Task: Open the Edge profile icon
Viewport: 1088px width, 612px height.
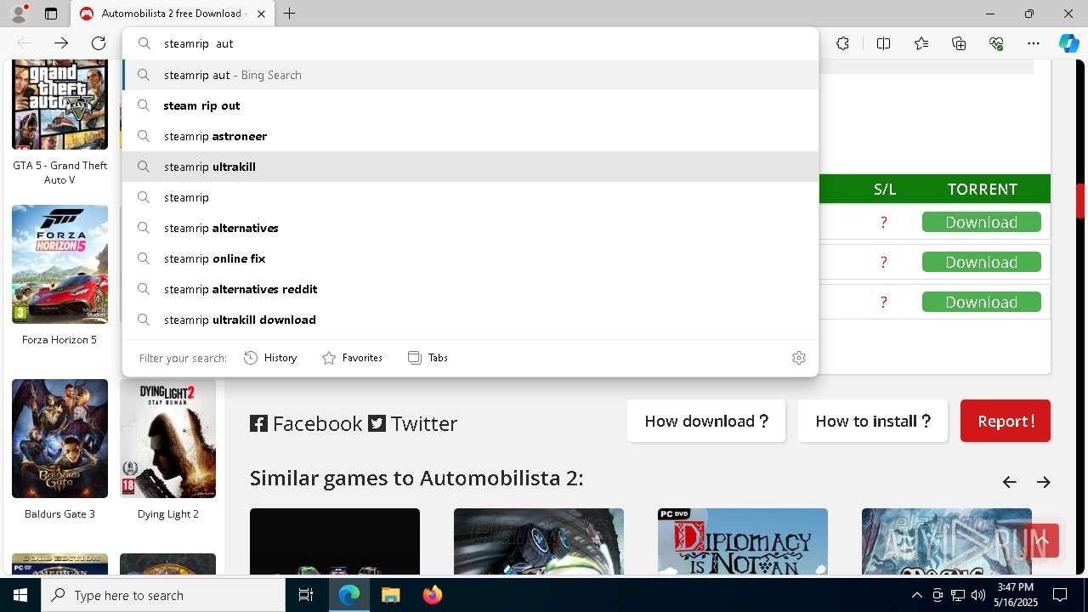Action: coord(19,14)
